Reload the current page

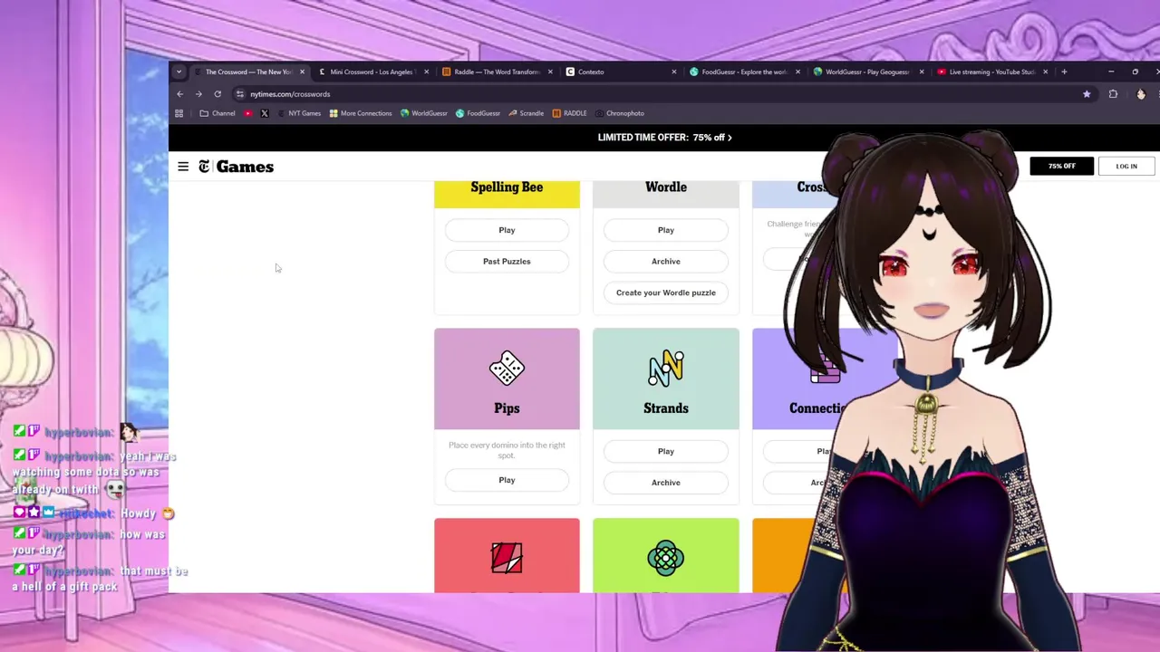point(217,94)
